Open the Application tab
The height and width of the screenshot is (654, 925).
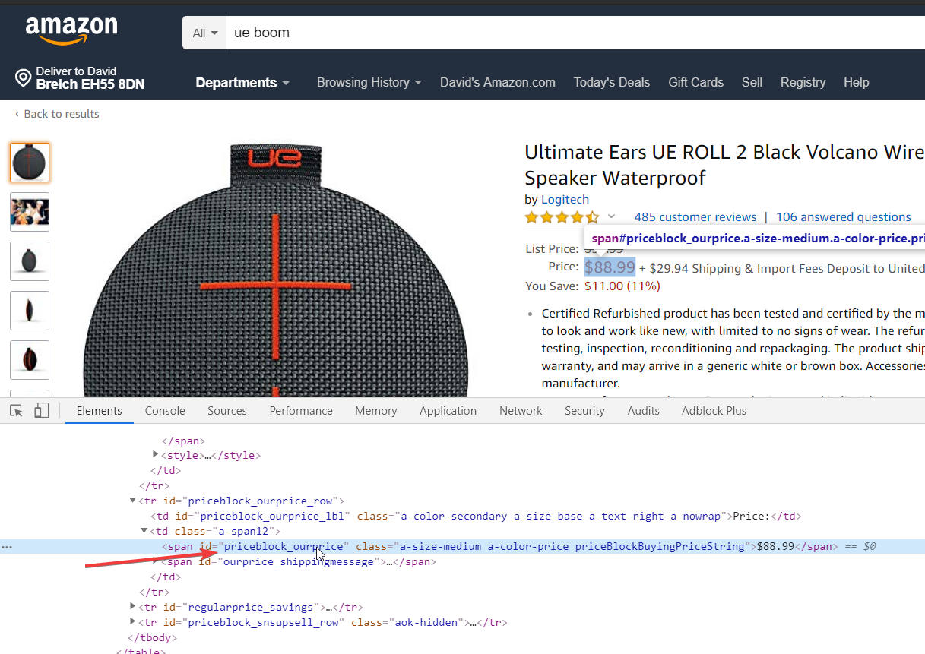pos(448,411)
